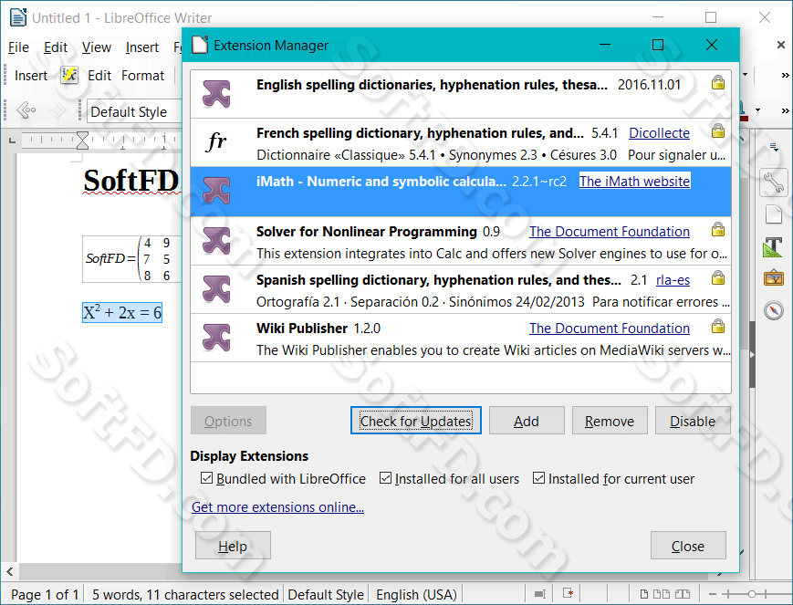Click the ruler indent hourglass marker
The height and width of the screenshot is (605, 793).
pos(82,141)
